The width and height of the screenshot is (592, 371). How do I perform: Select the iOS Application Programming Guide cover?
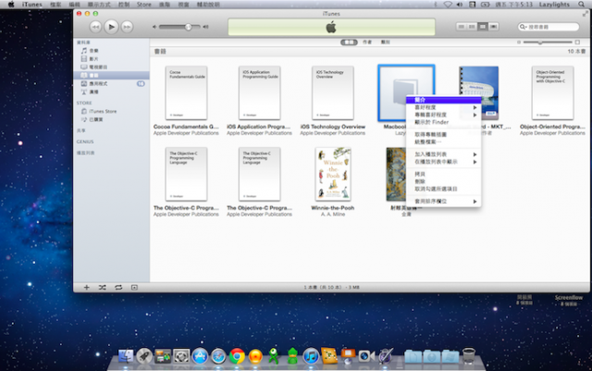pyautogui.click(x=259, y=93)
